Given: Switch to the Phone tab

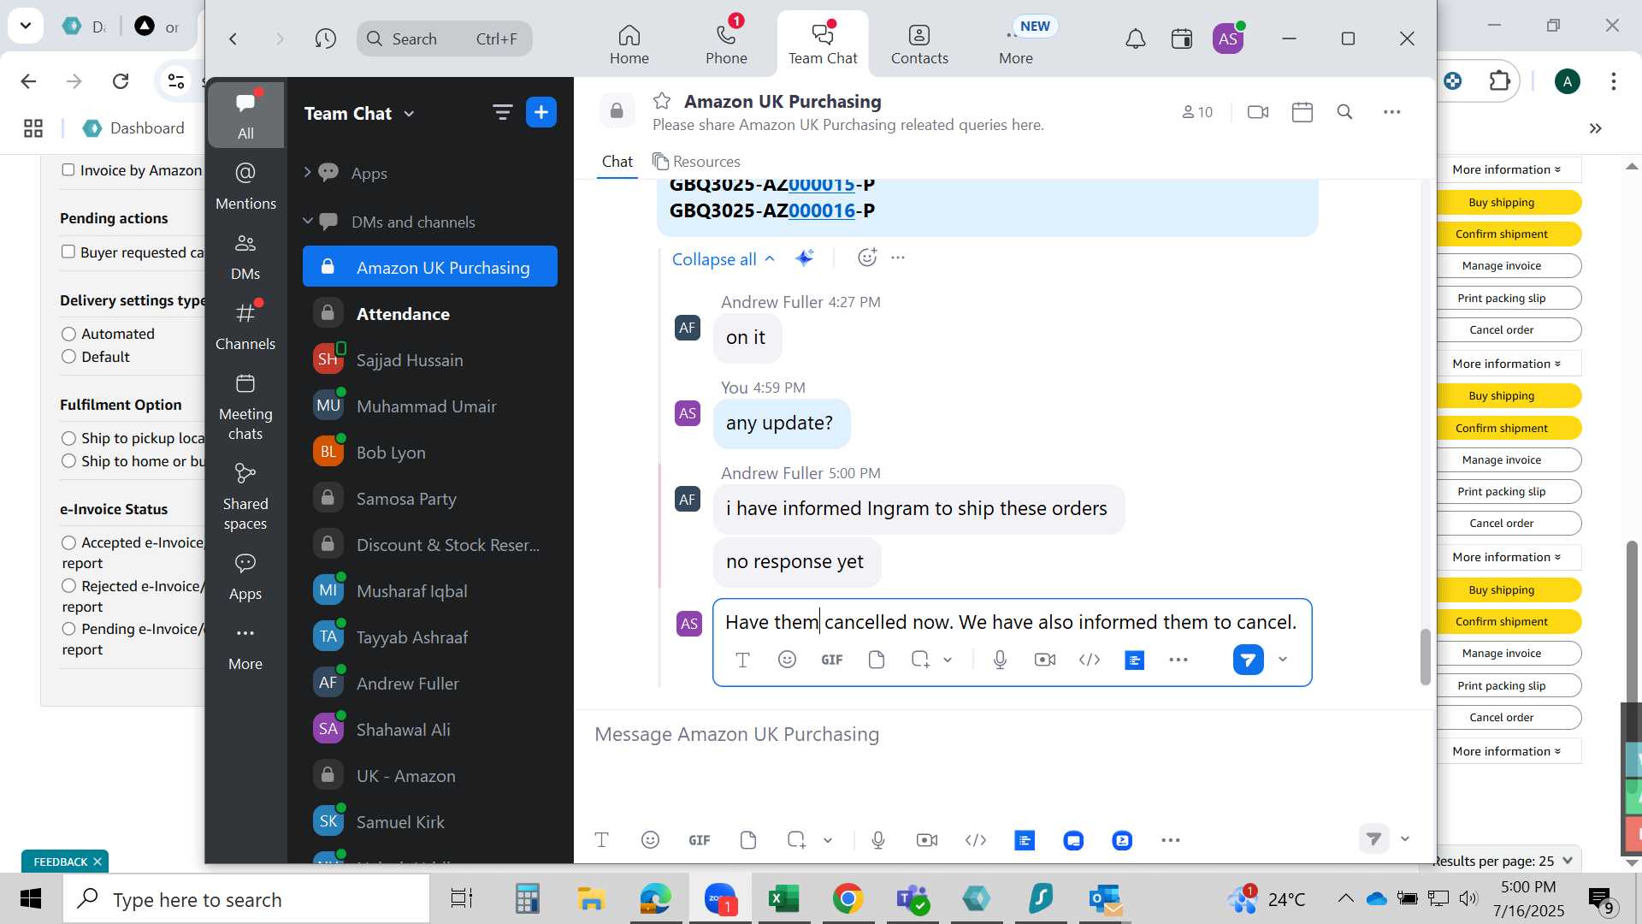Looking at the screenshot, I should [726, 44].
